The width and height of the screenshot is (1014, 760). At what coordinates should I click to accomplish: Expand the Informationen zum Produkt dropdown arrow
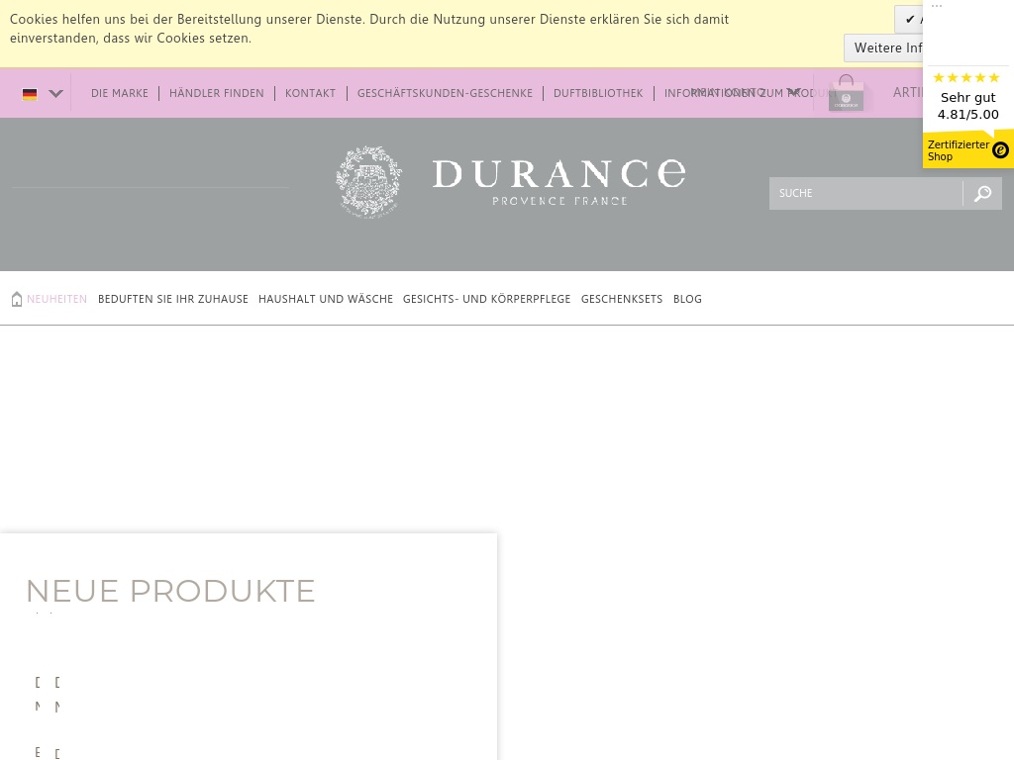point(793,93)
